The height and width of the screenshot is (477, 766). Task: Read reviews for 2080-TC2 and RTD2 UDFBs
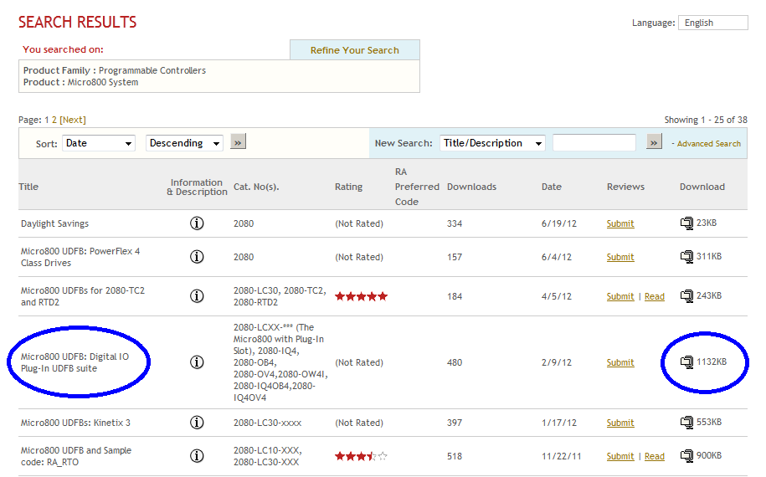(x=654, y=296)
